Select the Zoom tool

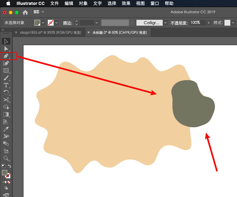pos(6,158)
